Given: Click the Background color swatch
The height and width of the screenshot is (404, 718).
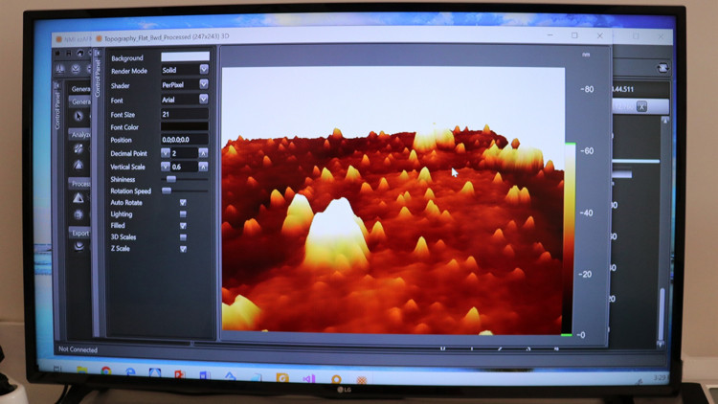Looking at the screenshot, I should tap(184, 57).
